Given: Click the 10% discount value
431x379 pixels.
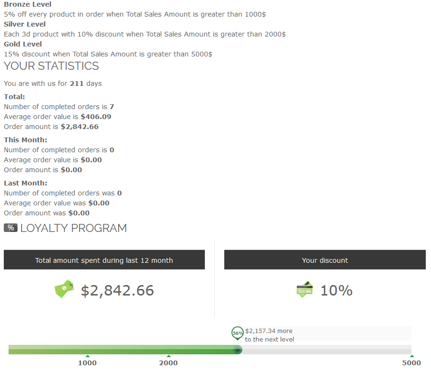Looking at the screenshot, I should pos(336,290).
